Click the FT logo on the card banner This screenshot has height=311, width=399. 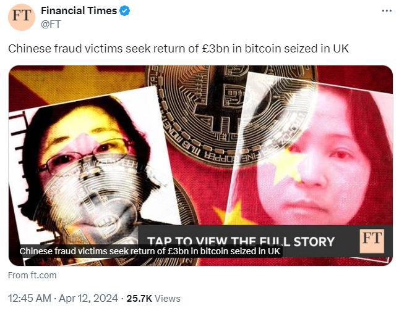[x=372, y=241]
